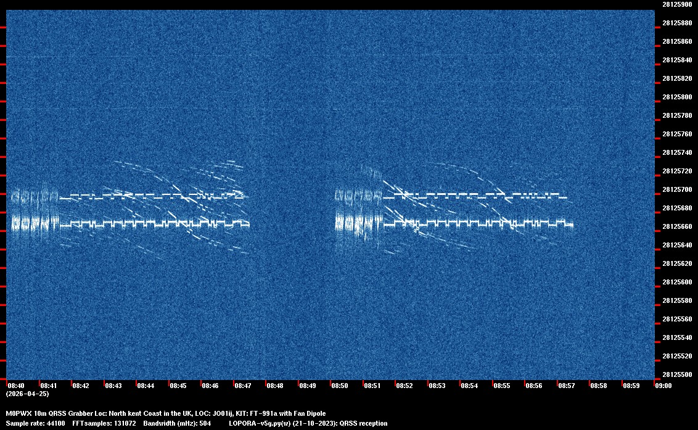698x430 pixels.
Task: Click the 08:44 time marker
Action: point(146,386)
